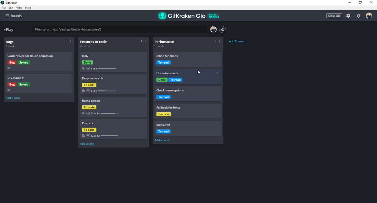Click the invite-user dashed avatar icon

point(222,29)
